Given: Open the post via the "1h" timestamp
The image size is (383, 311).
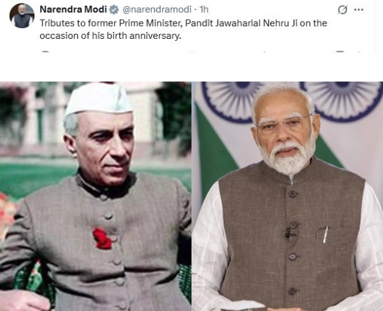Looking at the screenshot, I should [204, 10].
